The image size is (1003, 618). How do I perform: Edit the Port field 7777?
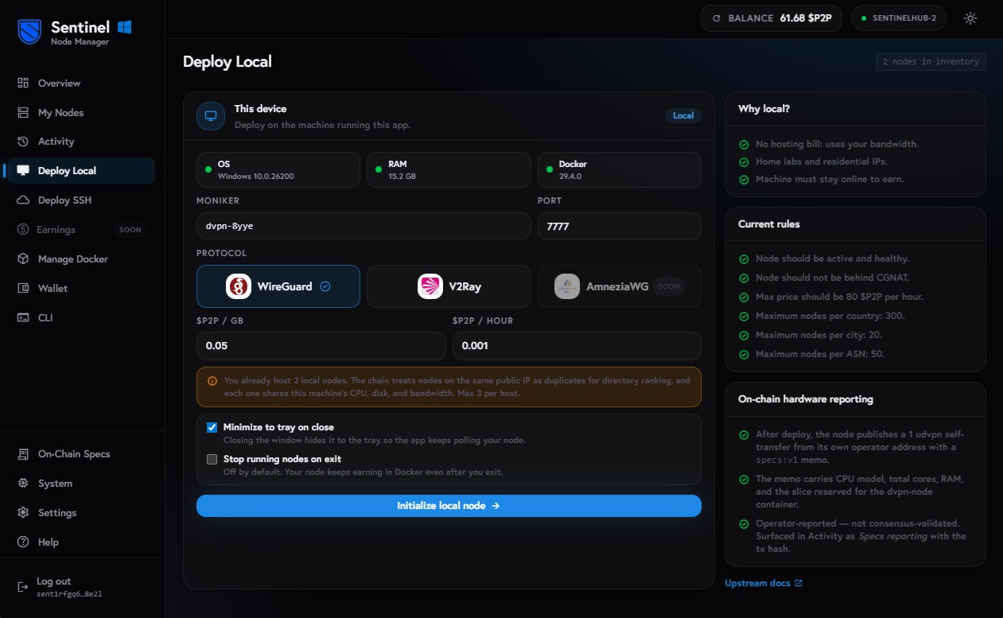(620, 226)
